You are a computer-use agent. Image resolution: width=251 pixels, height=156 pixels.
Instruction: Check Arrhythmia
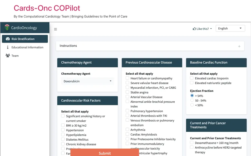point(127,129)
